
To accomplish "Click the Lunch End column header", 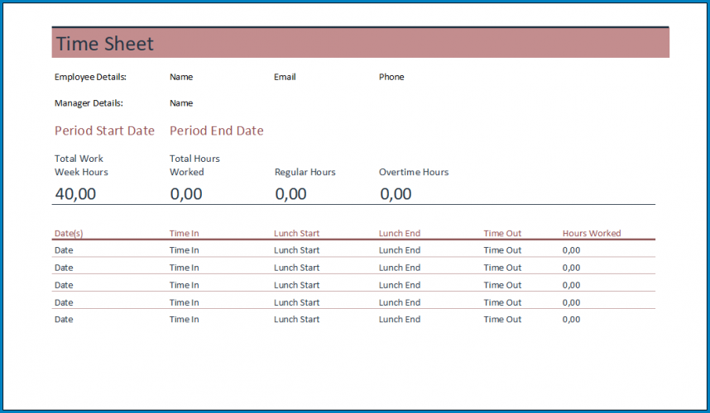I will [x=400, y=233].
